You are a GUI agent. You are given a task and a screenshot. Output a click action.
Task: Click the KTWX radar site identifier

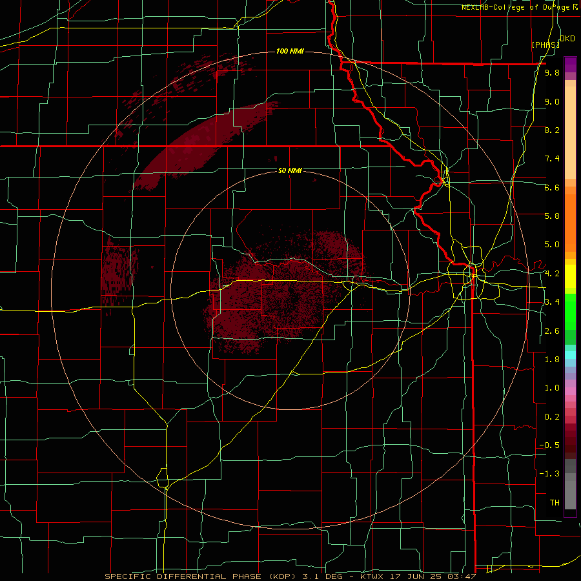tap(372, 576)
